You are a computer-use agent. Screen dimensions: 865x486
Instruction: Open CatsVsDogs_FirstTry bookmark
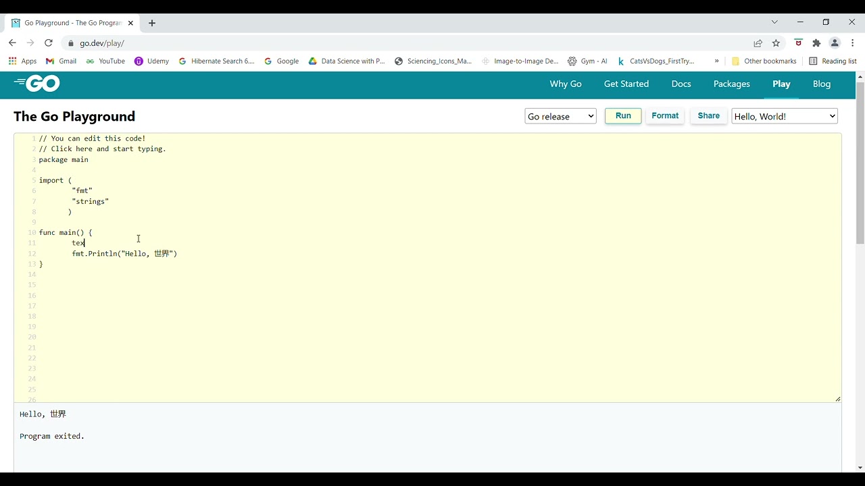[656, 61]
